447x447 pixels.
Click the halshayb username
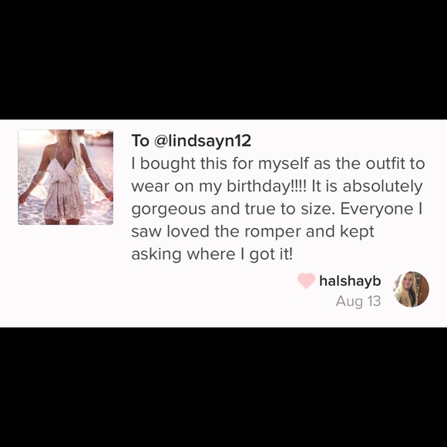click(x=350, y=281)
